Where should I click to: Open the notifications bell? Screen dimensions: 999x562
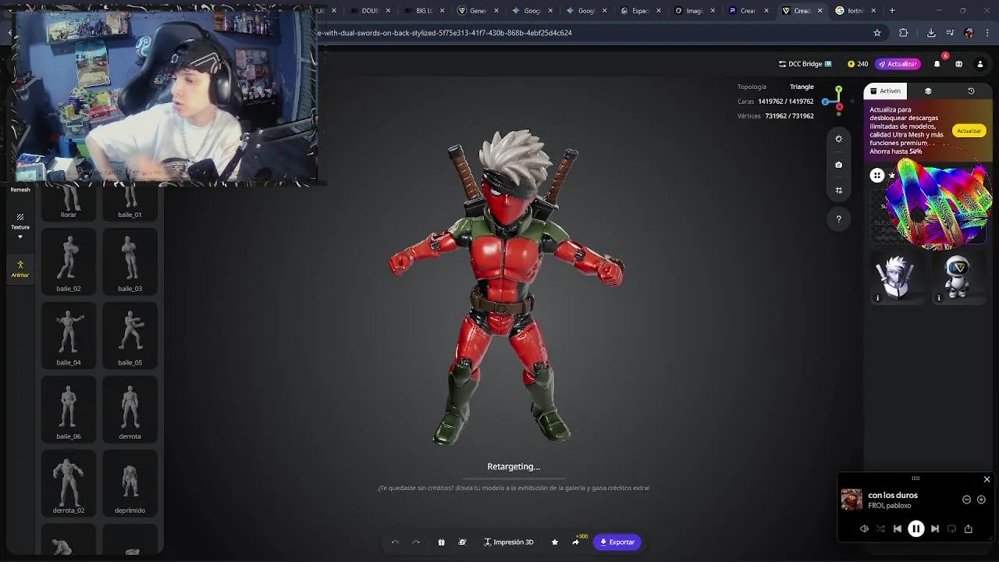(937, 64)
